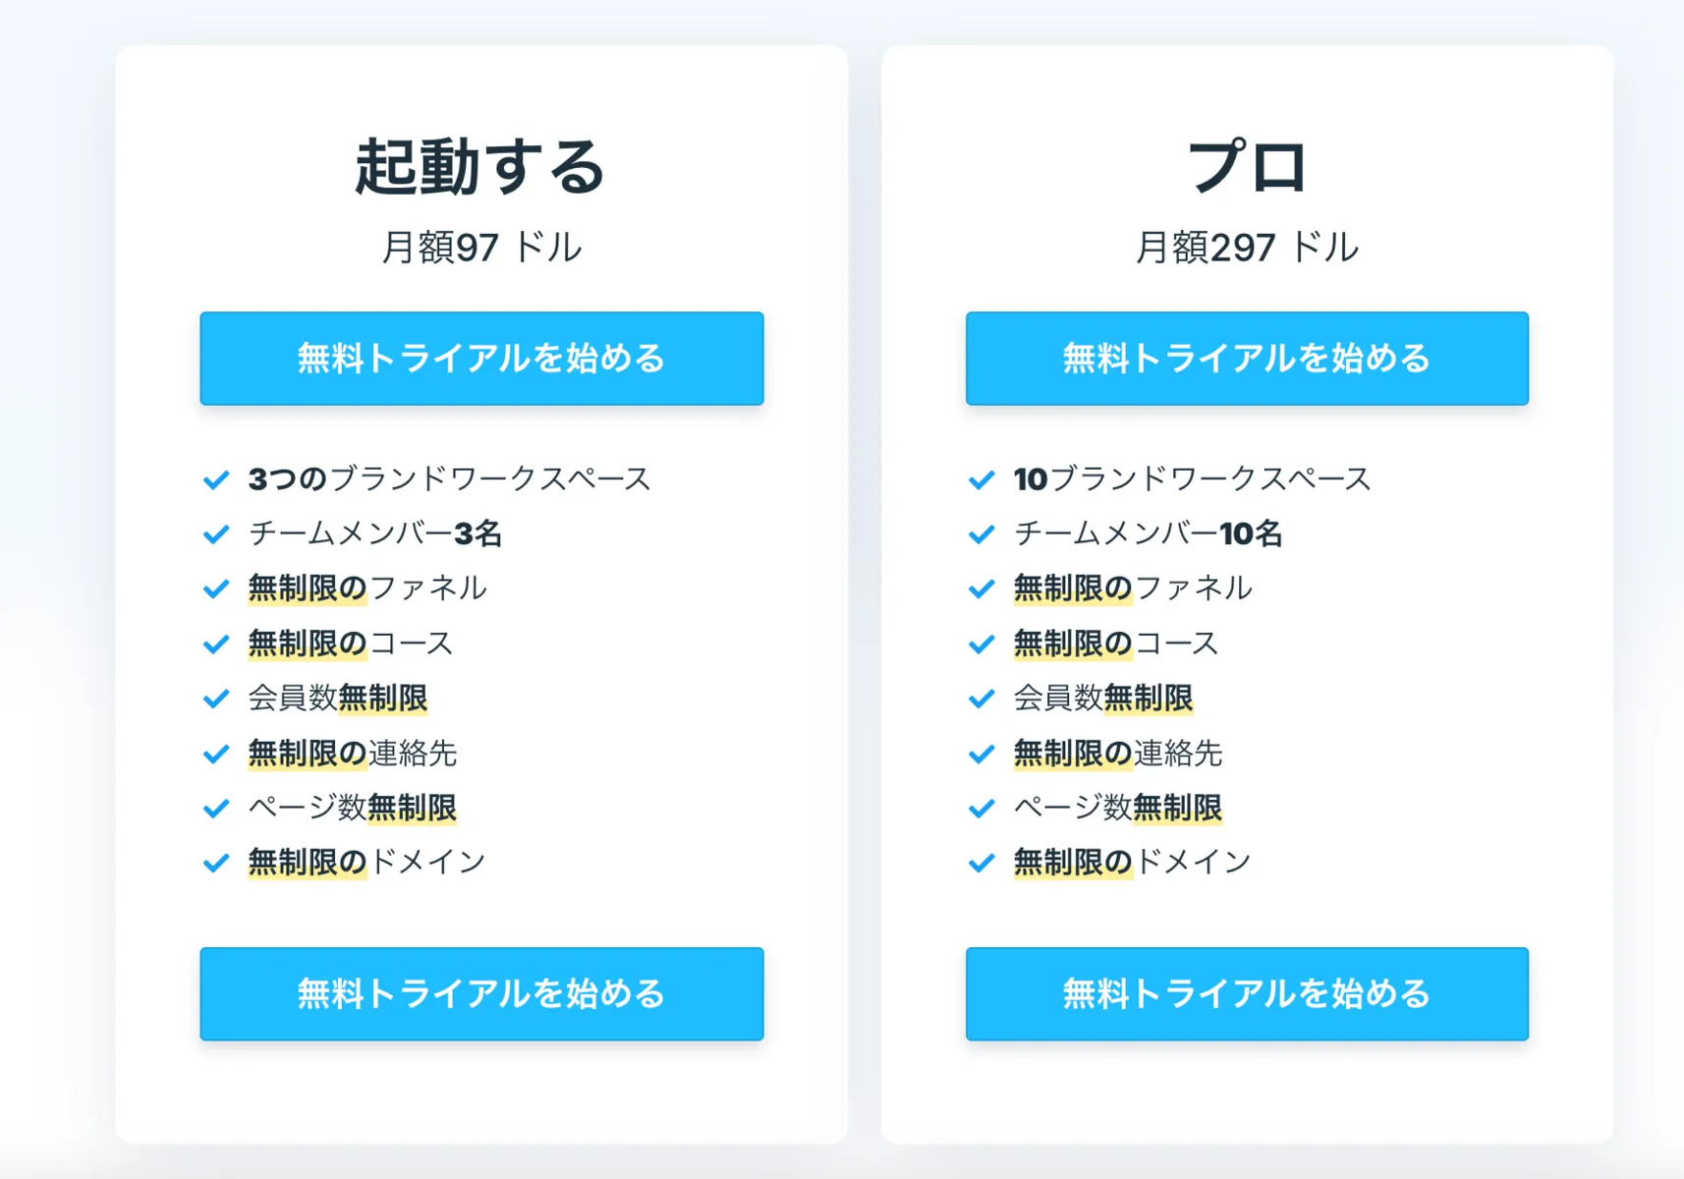Click the checkmark next to ページ数無制限 in 起動する
1684x1179 pixels.
[215, 809]
